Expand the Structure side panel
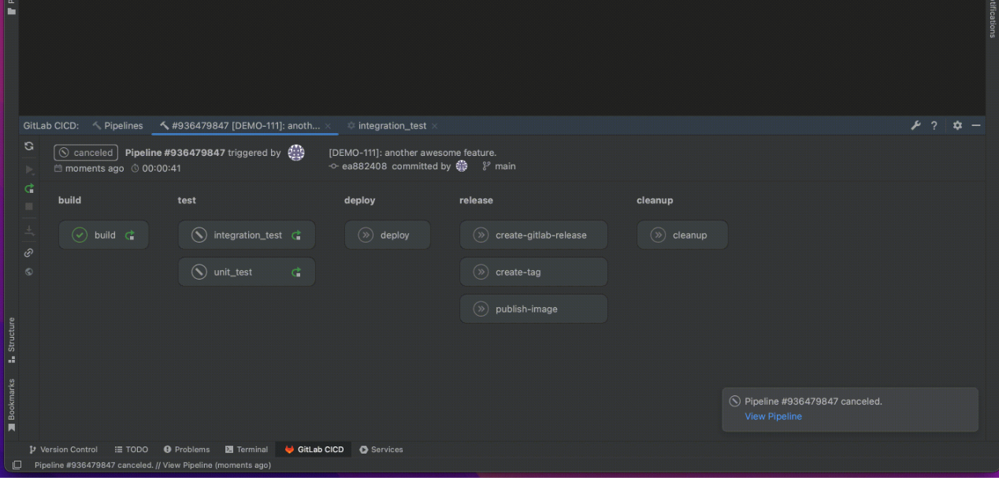999x478 pixels. (11, 339)
